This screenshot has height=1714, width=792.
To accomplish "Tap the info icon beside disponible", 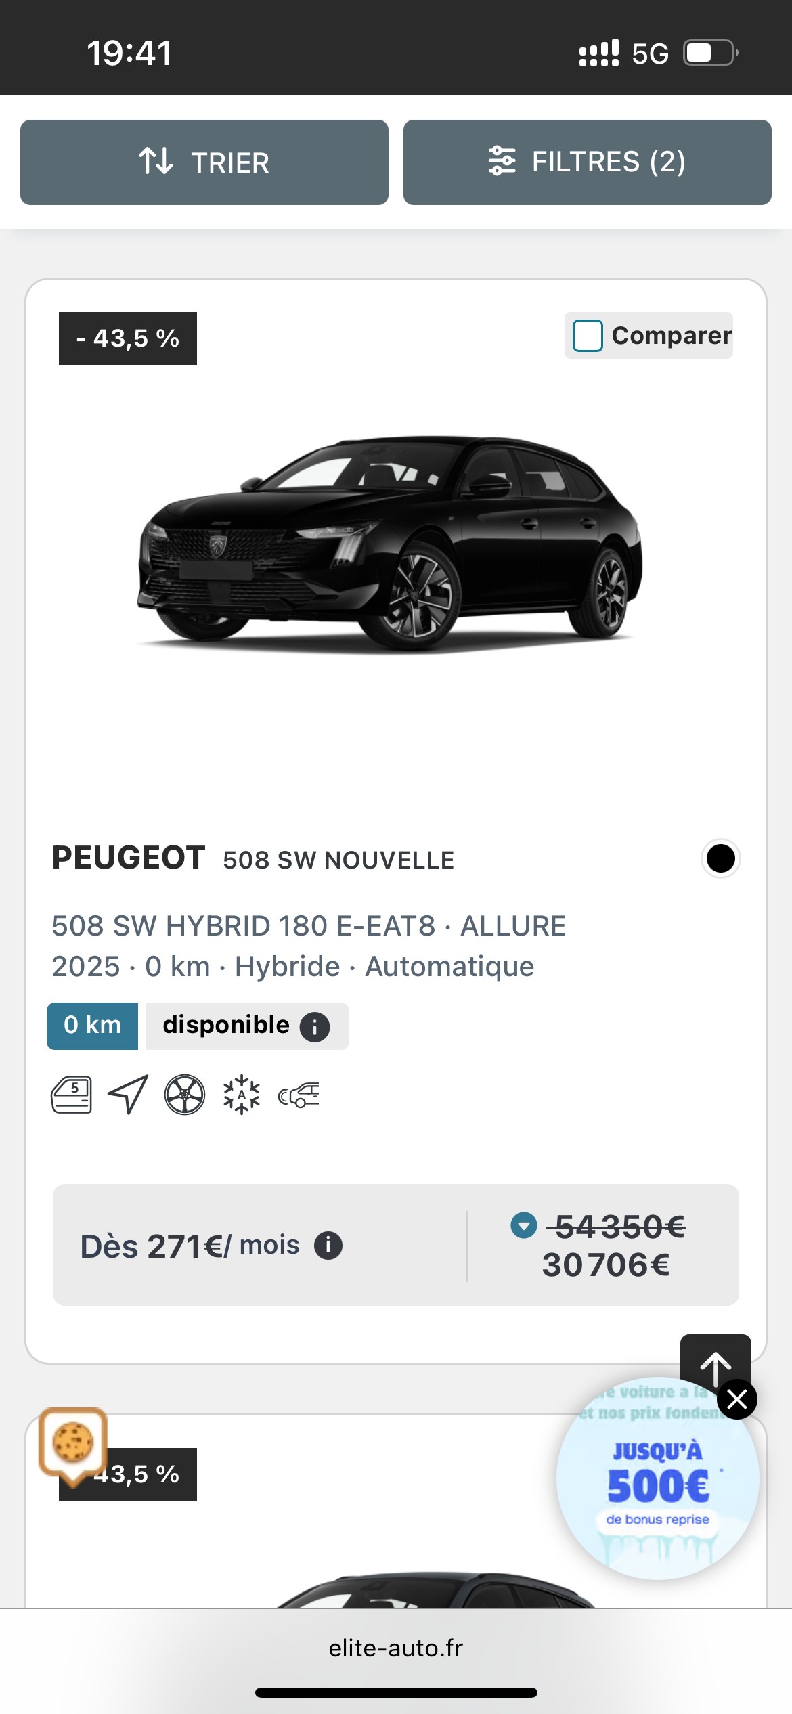I will click(315, 1027).
